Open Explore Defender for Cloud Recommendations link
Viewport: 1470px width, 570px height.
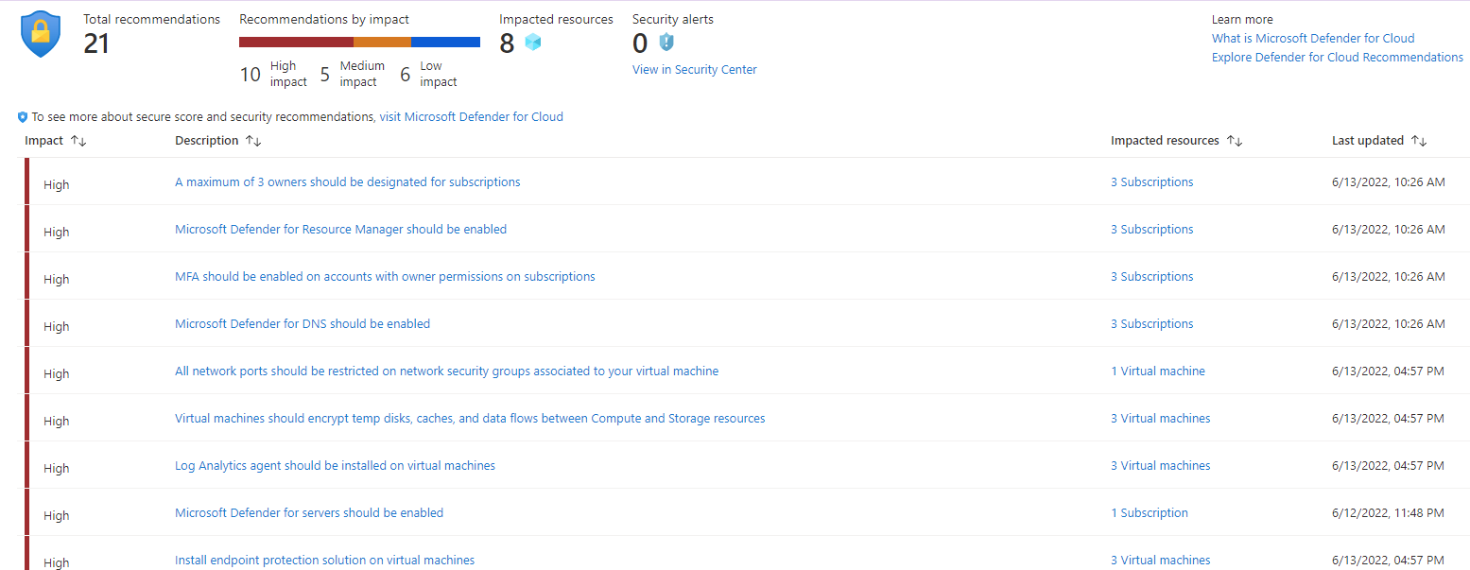tap(1338, 57)
